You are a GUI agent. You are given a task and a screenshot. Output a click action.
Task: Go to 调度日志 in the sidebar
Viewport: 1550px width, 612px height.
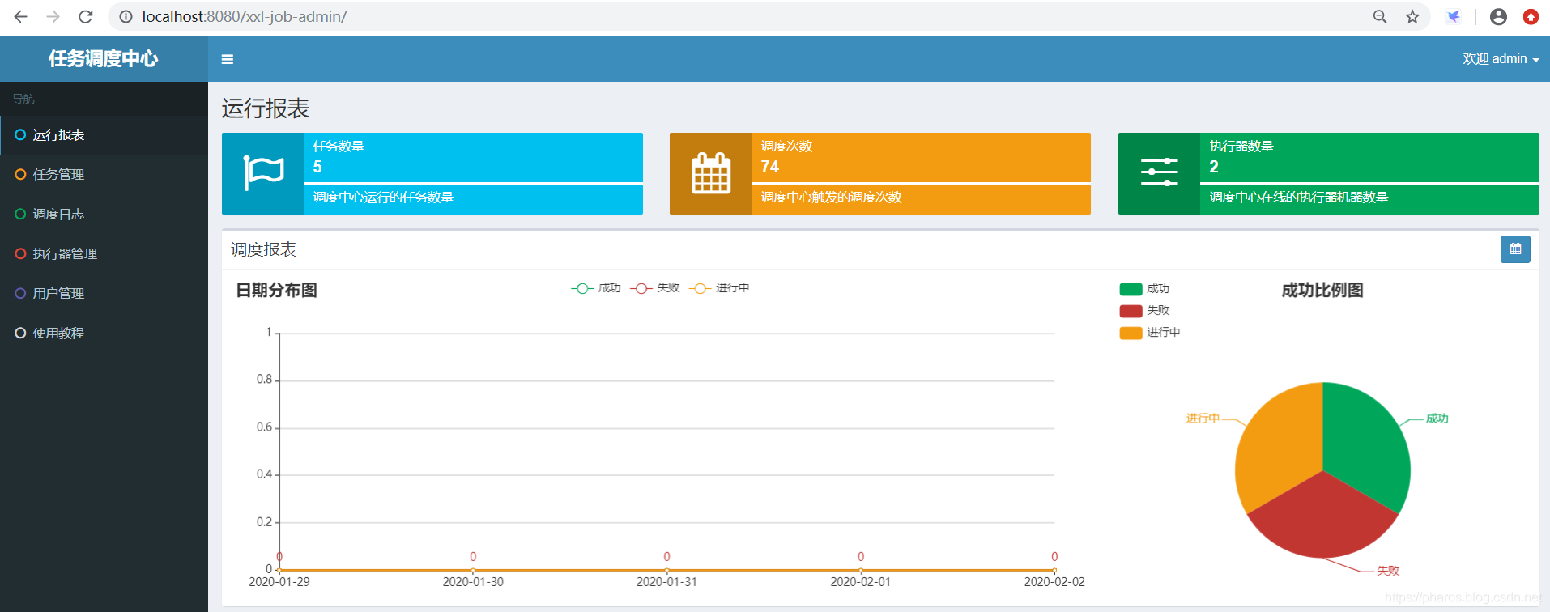(104, 215)
